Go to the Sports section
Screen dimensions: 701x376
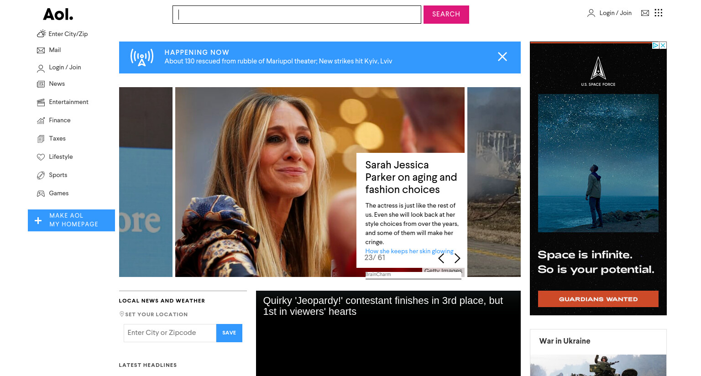pos(58,175)
